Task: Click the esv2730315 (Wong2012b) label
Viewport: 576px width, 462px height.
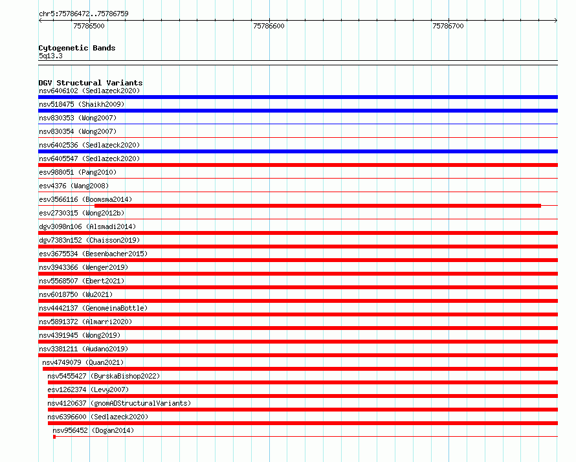Action: [x=82, y=213]
